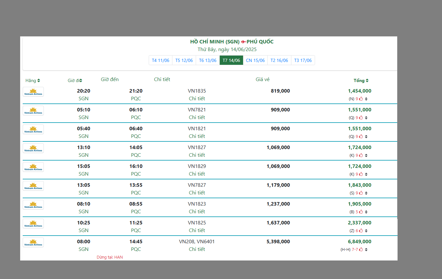Image resolution: width=442 pixels, height=279 pixels.
Task: Click thumbs-up icon on the 6,849,000 fare
Action: (361, 250)
